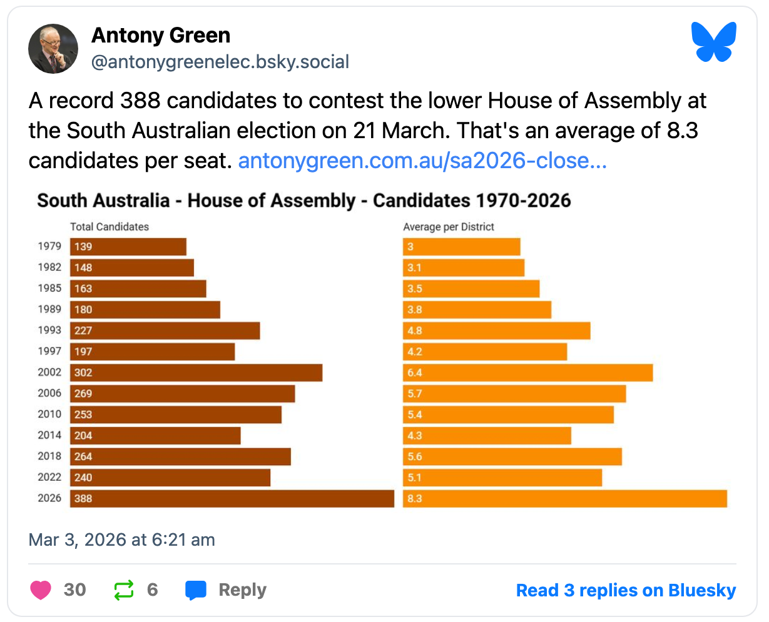
Task: Click the Mar 3, 2026 timestamp
Action: coord(122,539)
